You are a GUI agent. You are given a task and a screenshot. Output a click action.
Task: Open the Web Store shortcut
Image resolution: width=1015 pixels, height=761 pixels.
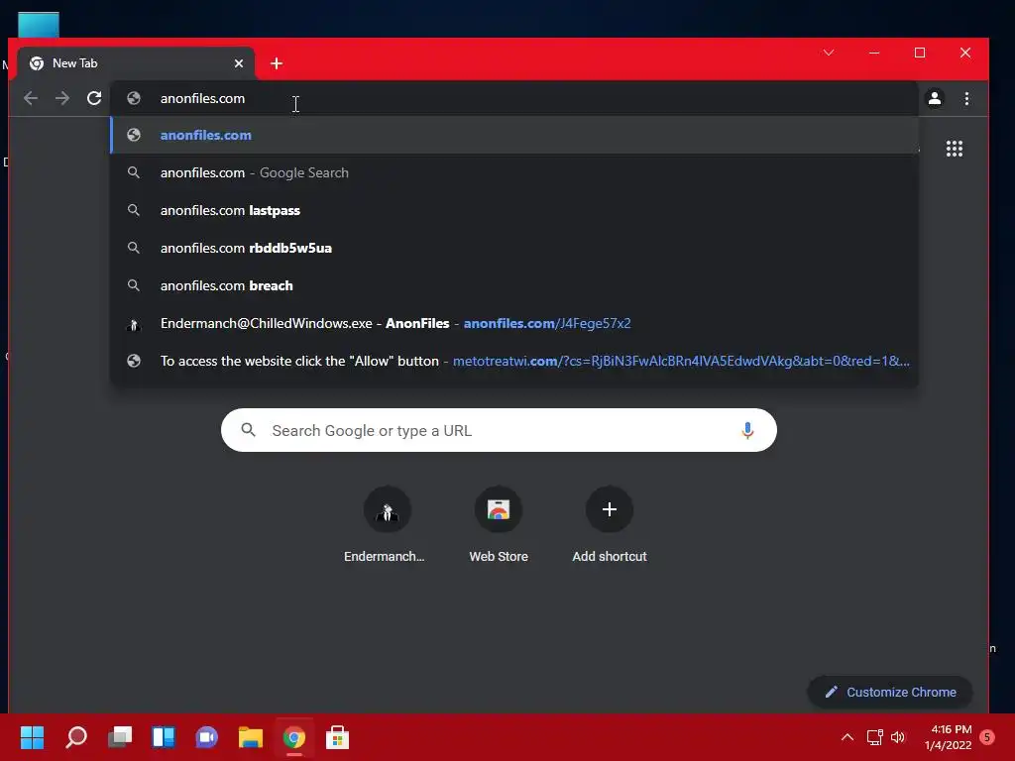(x=499, y=525)
